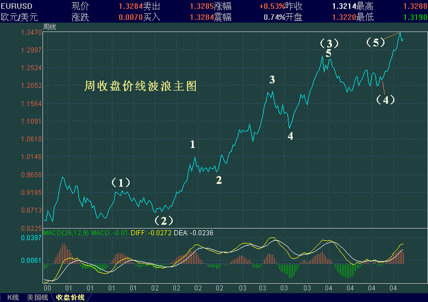
Task: Click the wave label (3) on the chart
Action: [329, 44]
